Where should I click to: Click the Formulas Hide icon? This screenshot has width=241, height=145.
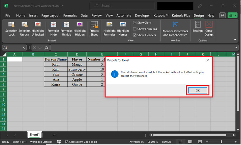coord(53,25)
